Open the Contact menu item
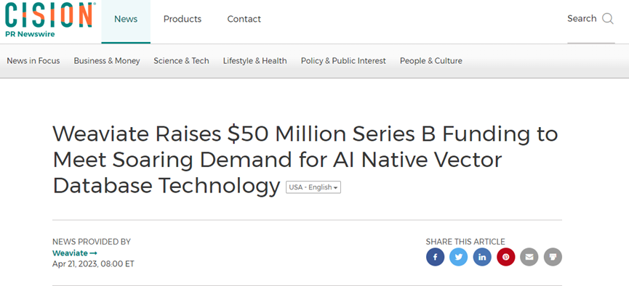Image resolution: width=629 pixels, height=286 pixels. [244, 19]
